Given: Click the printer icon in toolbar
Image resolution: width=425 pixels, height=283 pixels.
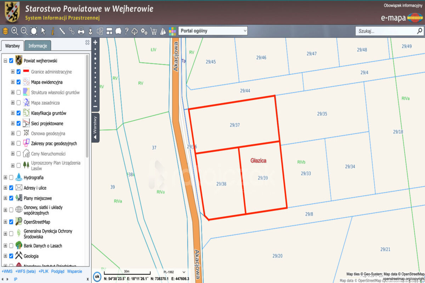Looking at the screenshot, I should pos(81,31).
